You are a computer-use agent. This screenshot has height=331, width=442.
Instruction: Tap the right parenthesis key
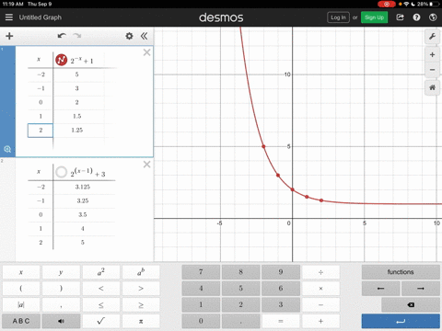click(x=61, y=289)
